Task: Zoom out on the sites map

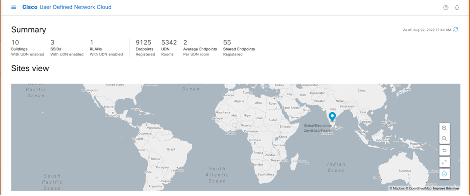Action: pyautogui.click(x=444, y=139)
